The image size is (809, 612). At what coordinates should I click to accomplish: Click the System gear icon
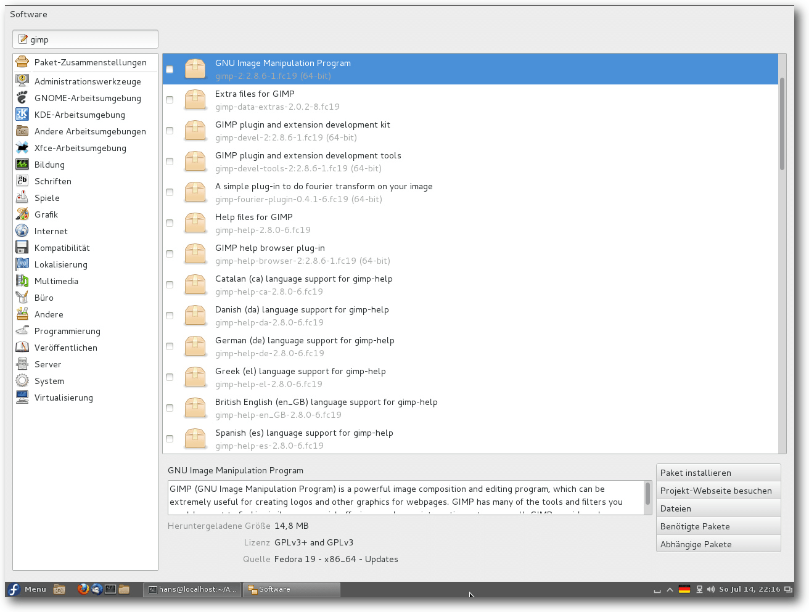[x=22, y=380]
